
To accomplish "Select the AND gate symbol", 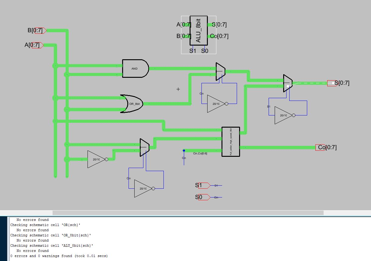I will pos(135,69).
